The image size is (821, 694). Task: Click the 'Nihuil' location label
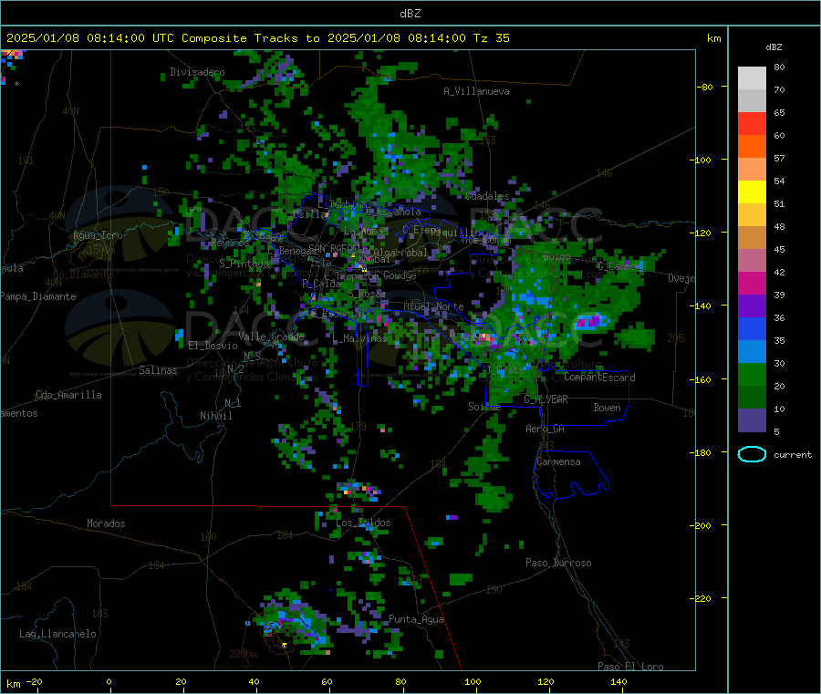(x=216, y=416)
